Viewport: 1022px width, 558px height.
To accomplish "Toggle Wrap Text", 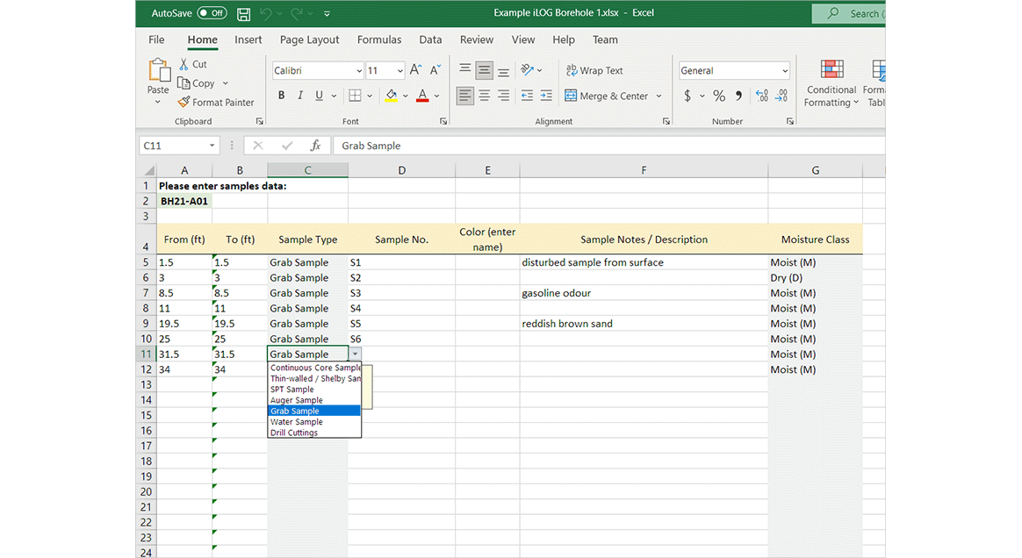I will (594, 70).
